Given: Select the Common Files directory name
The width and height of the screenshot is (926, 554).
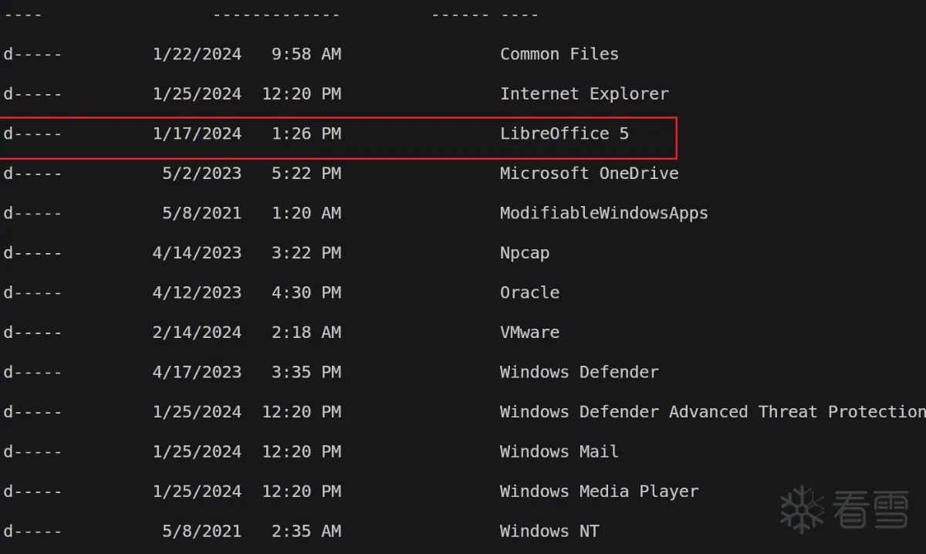Looking at the screenshot, I should [559, 54].
